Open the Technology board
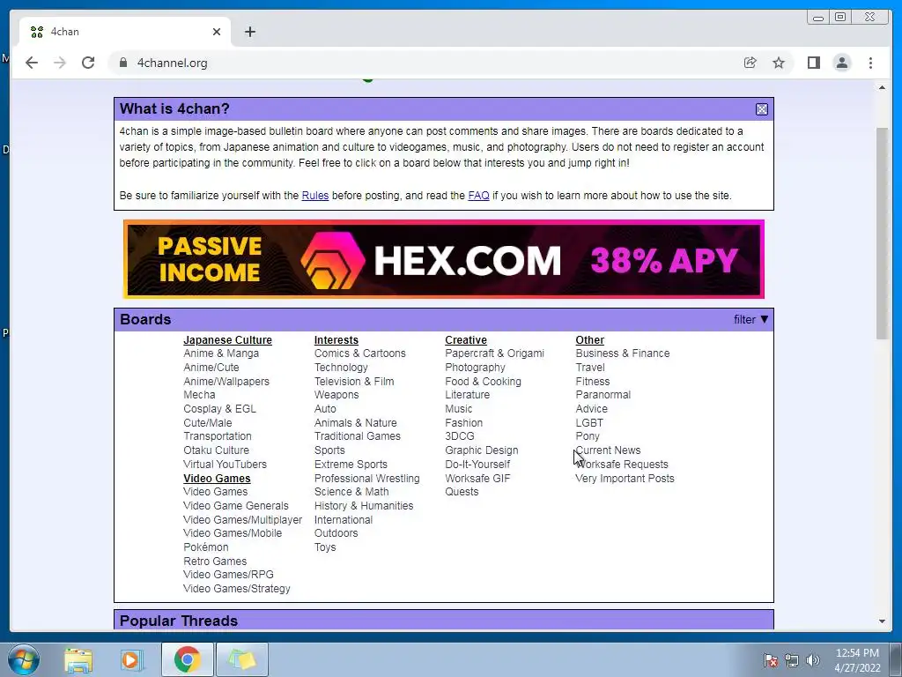Image resolution: width=902 pixels, height=677 pixels. click(341, 368)
